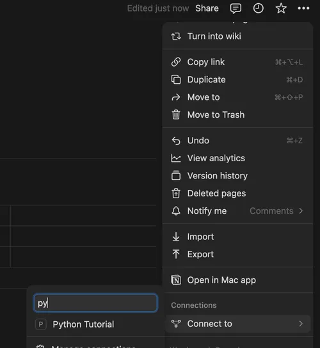Click the Import download arrow icon
This screenshot has width=320, height=348.
(176, 237)
